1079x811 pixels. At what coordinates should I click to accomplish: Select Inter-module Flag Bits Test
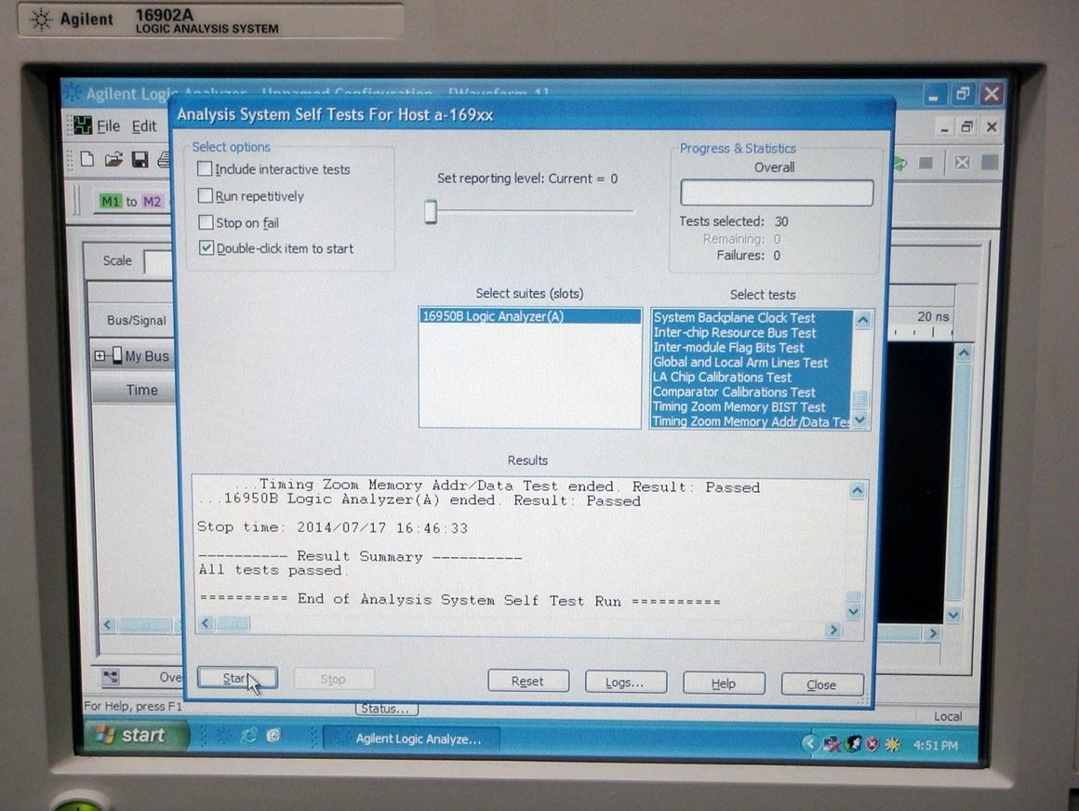[753, 348]
